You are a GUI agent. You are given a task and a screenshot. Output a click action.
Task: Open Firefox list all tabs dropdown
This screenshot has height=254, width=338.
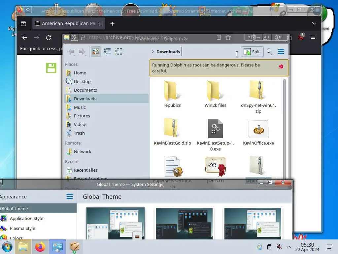pos(314,23)
